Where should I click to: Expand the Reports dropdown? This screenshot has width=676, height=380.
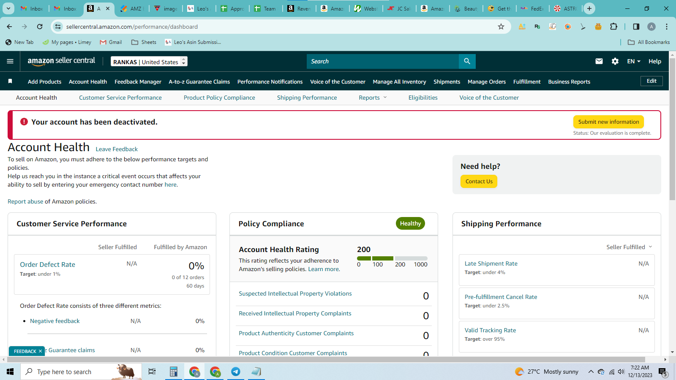[x=373, y=98]
